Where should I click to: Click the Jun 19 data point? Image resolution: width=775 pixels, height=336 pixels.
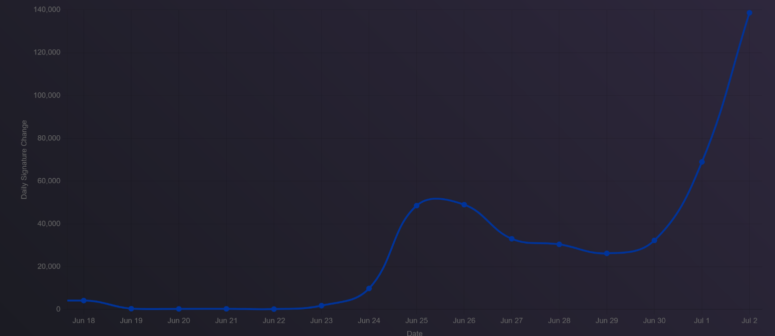131,309
